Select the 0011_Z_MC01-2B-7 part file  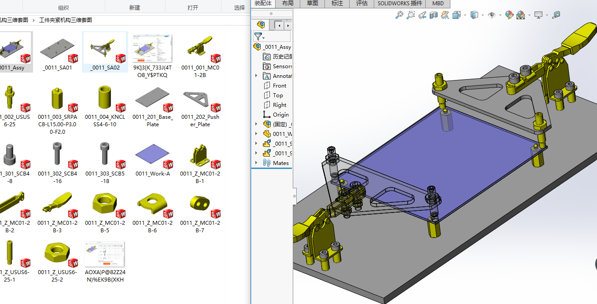point(200,212)
